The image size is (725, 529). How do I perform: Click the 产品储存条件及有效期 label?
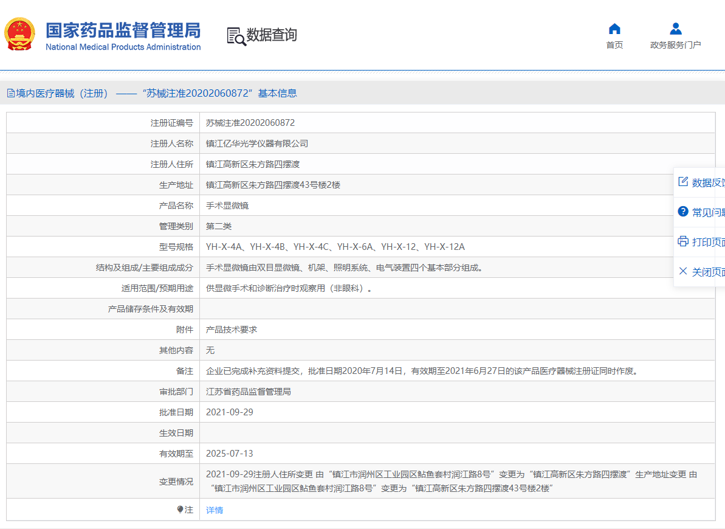click(150, 309)
